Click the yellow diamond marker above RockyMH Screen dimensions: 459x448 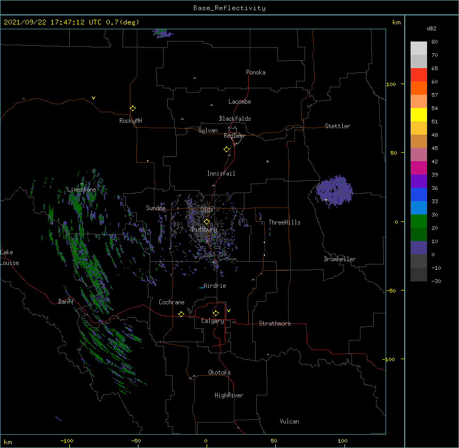(x=133, y=109)
